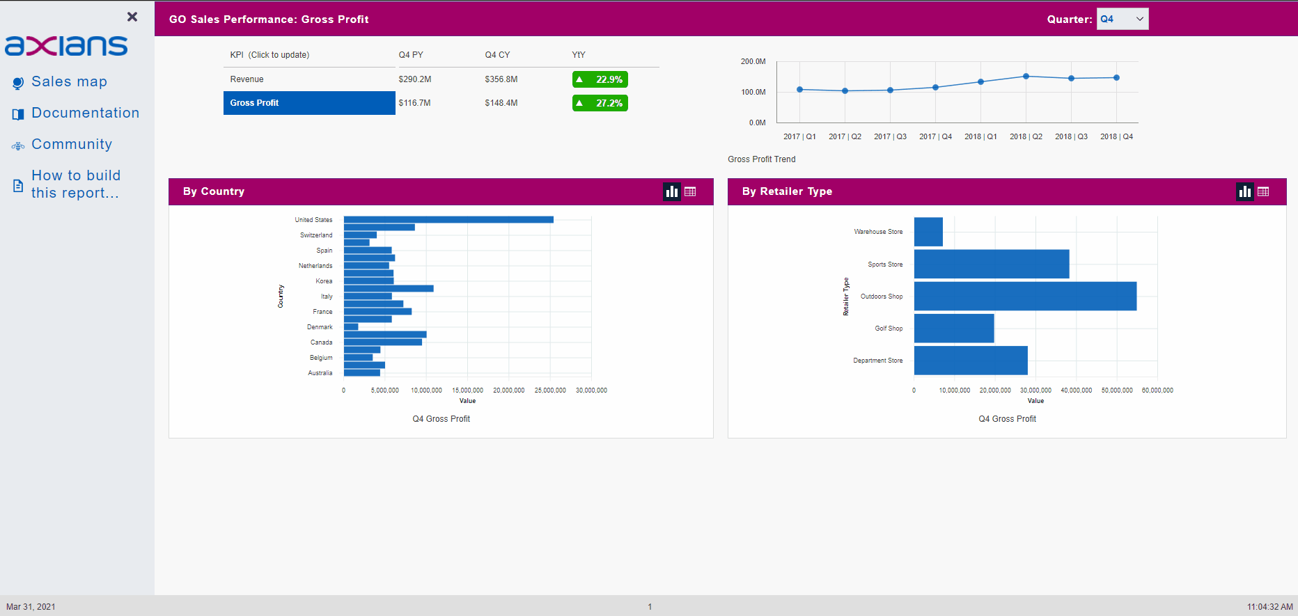Click the 2018 Q2 trend data point

point(1026,77)
